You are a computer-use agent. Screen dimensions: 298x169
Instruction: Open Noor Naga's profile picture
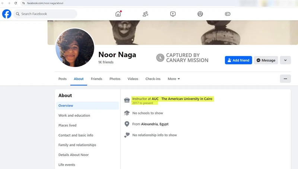[x=75, y=48]
